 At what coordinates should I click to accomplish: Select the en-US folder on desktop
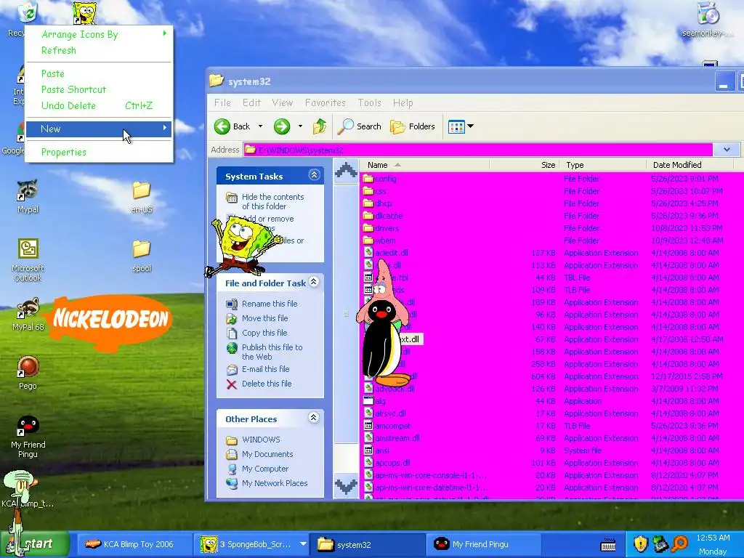tap(142, 191)
